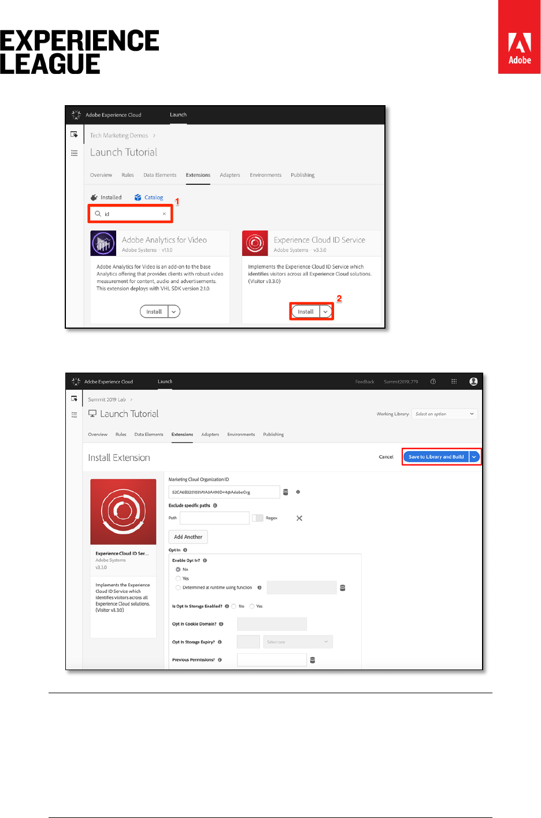Open the user profile avatar
Screen dimensions: 541x818
(473, 382)
